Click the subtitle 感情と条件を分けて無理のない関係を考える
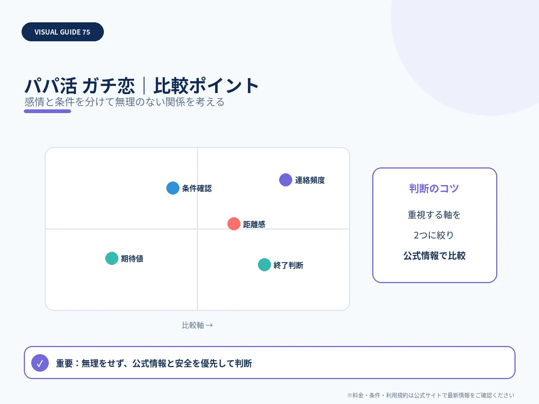Image resolution: width=539 pixels, height=404 pixels. (x=125, y=102)
